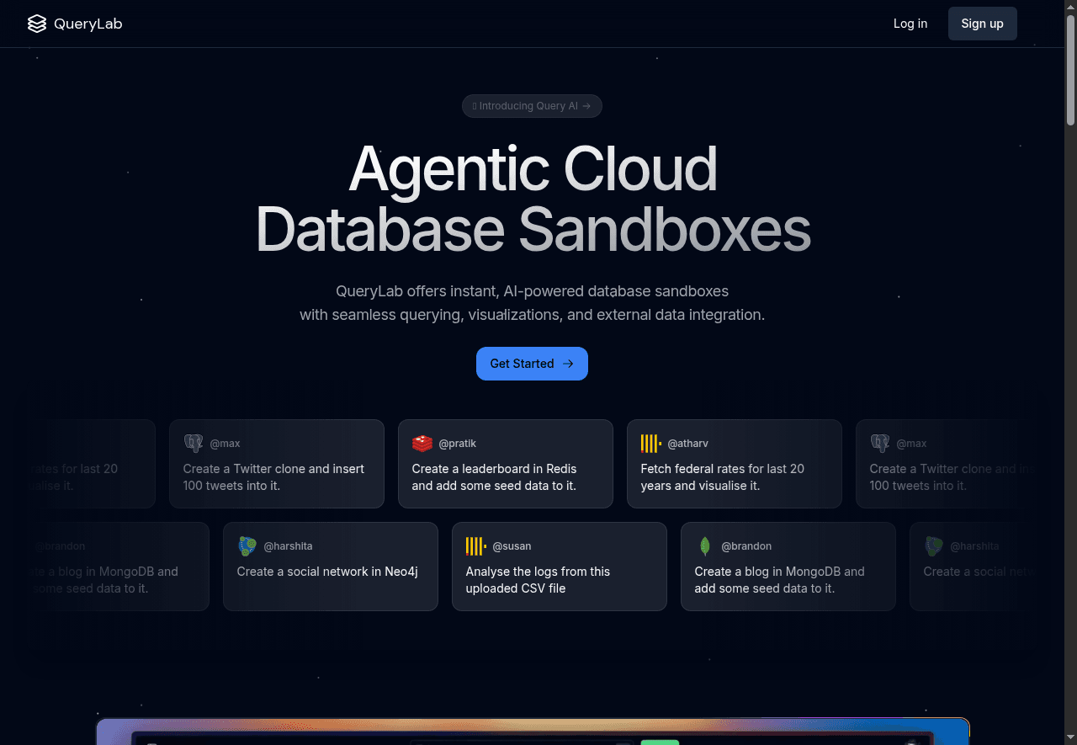Select the fully visible federal rates prompt

pyautogui.click(x=722, y=477)
